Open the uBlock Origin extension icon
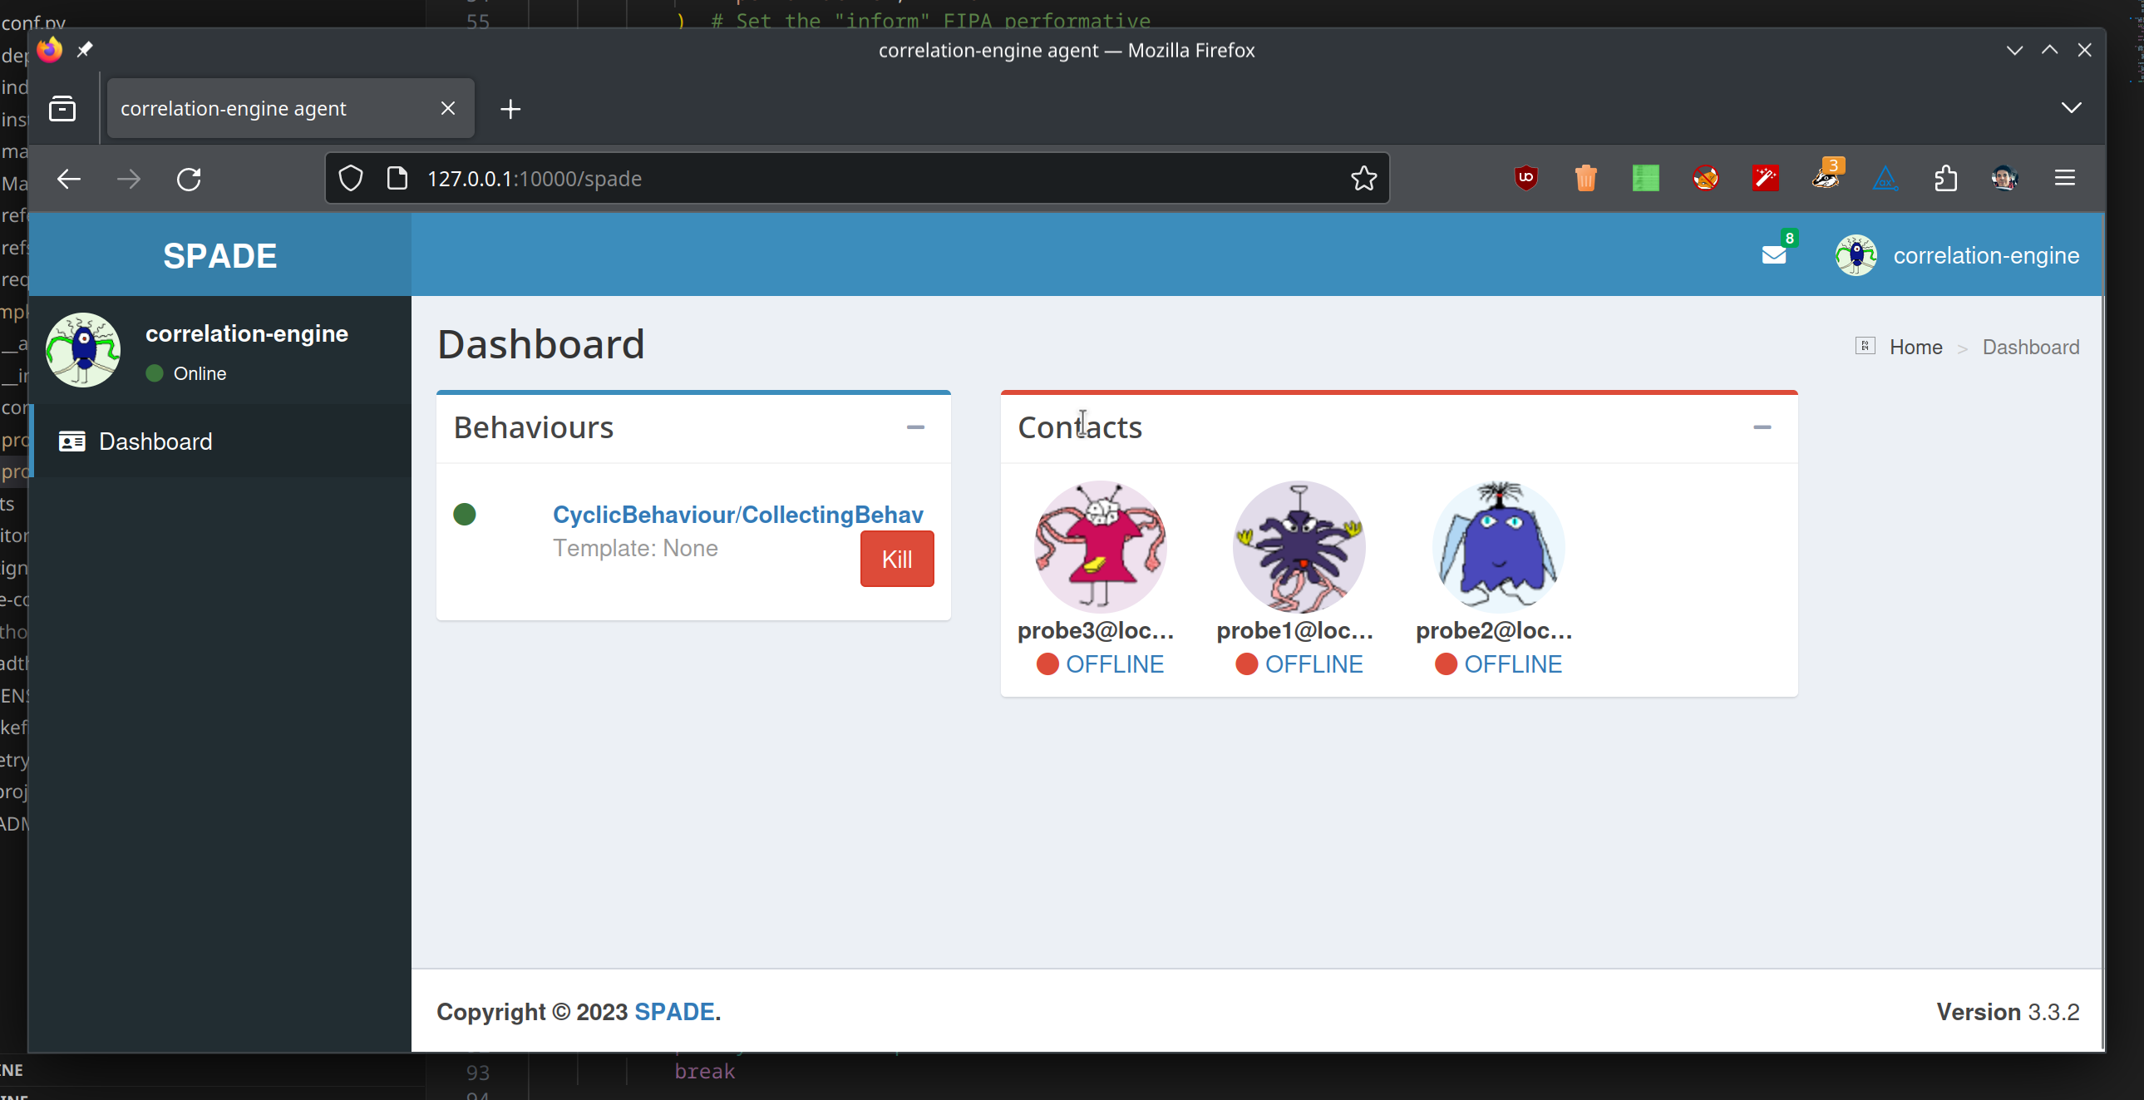 click(1525, 178)
